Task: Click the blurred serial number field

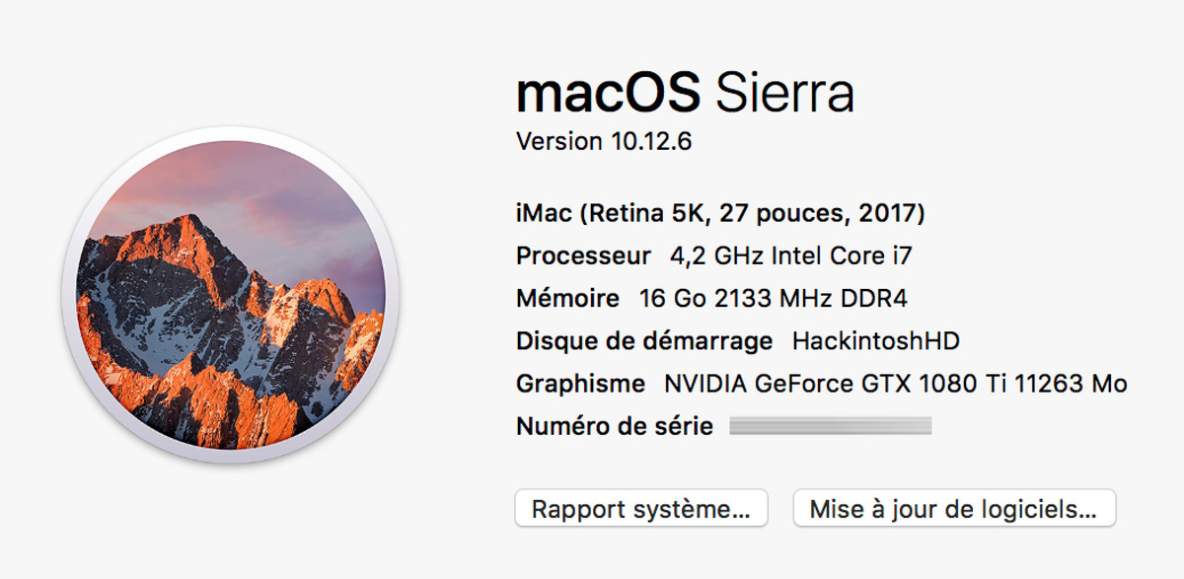Action: point(831,427)
